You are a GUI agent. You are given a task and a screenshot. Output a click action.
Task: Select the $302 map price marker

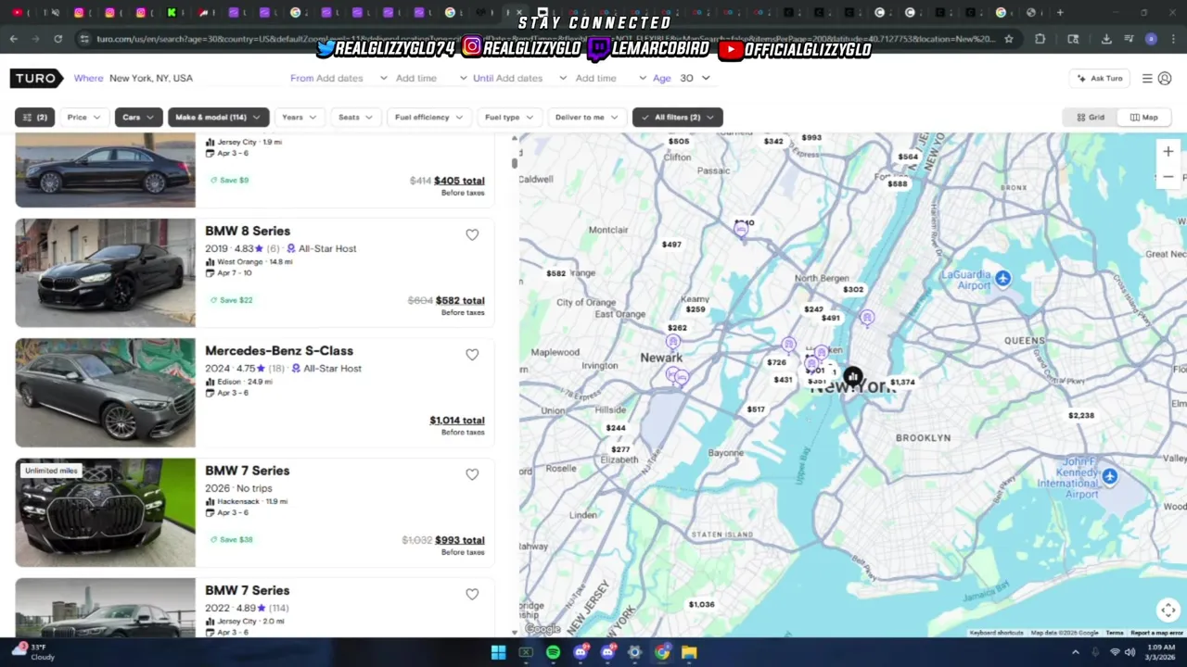click(853, 289)
